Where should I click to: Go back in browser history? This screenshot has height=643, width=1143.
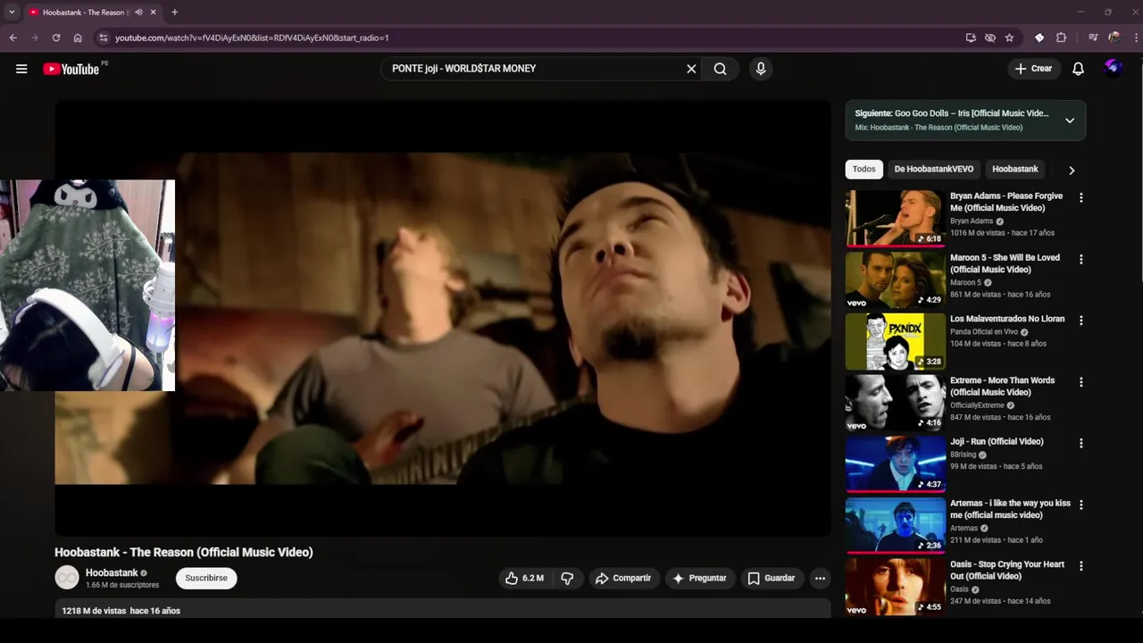click(13, 38)
